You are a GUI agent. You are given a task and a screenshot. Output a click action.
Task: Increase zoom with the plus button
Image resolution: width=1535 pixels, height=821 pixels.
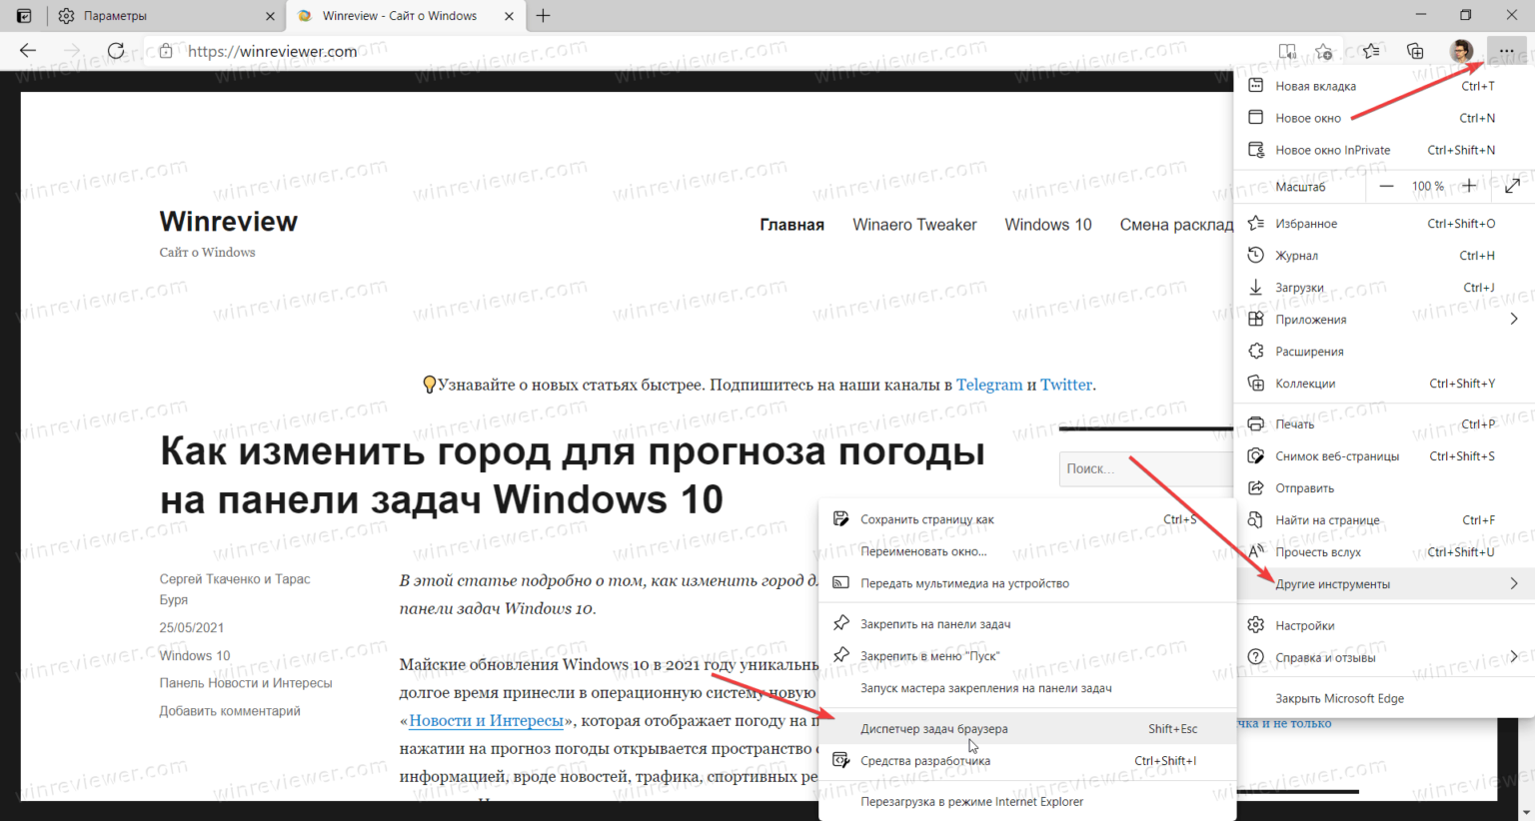click(1469, 186)
